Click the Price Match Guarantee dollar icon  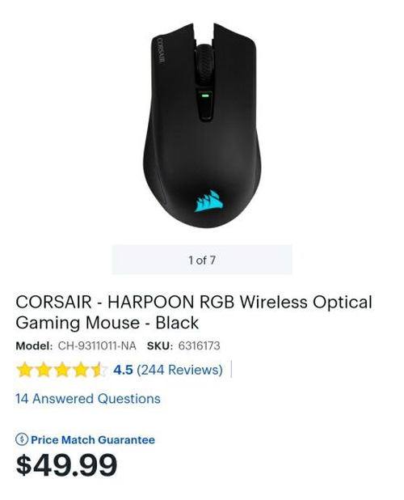[22, 440]
